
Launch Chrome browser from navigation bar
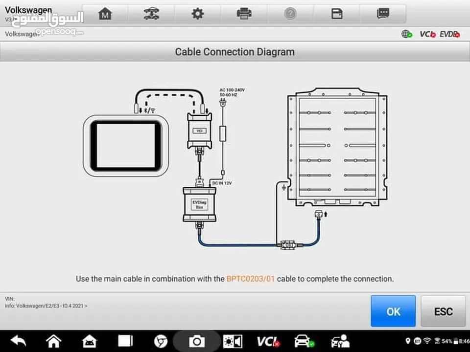tap(161, 341)
